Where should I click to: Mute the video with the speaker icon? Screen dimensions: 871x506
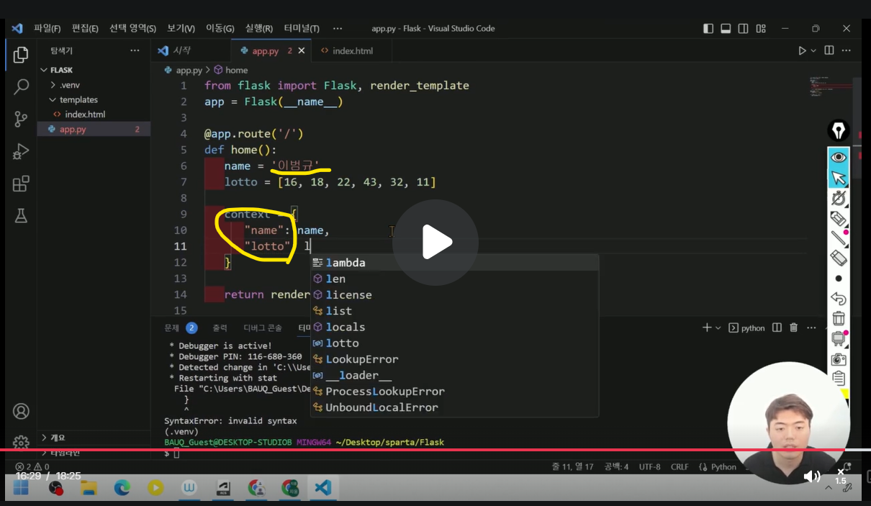[811, 476]
